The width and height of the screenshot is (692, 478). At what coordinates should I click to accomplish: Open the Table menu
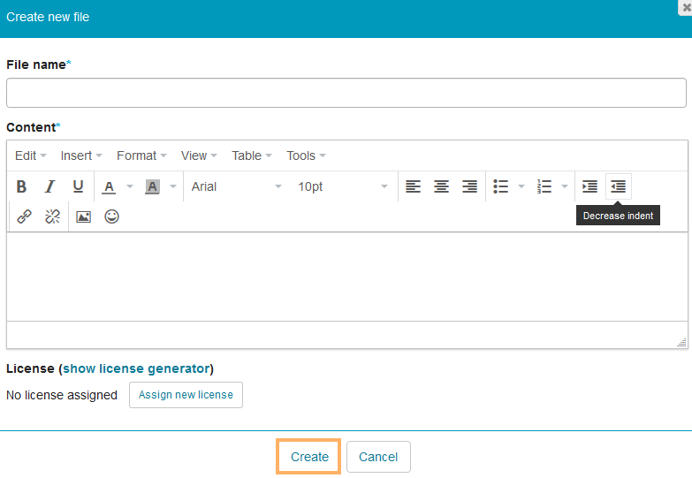click(251, 156)
